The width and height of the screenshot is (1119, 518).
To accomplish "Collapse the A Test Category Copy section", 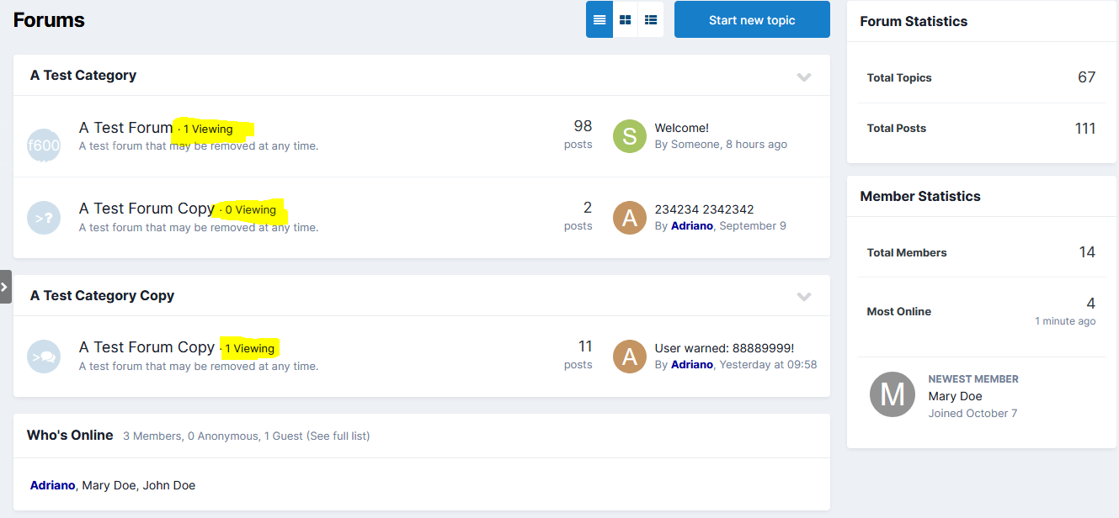I will pos(804,297).
